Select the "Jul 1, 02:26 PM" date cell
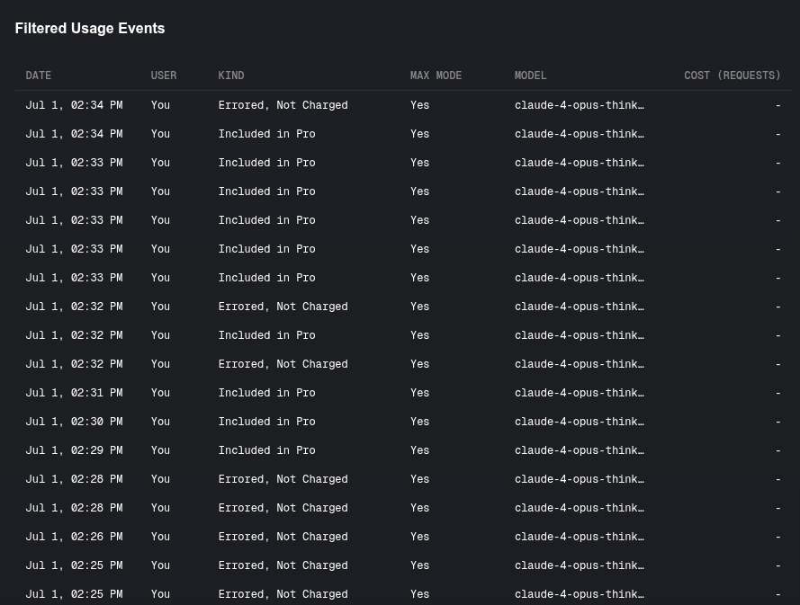Viewport: 800px width, 605px height. [74, 537]
